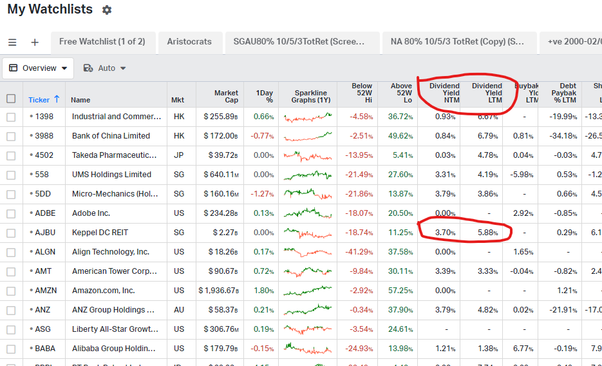This screenshot has height=366, width=602.
Task: Toggle the select-all header checkbox
Action: 11,99
